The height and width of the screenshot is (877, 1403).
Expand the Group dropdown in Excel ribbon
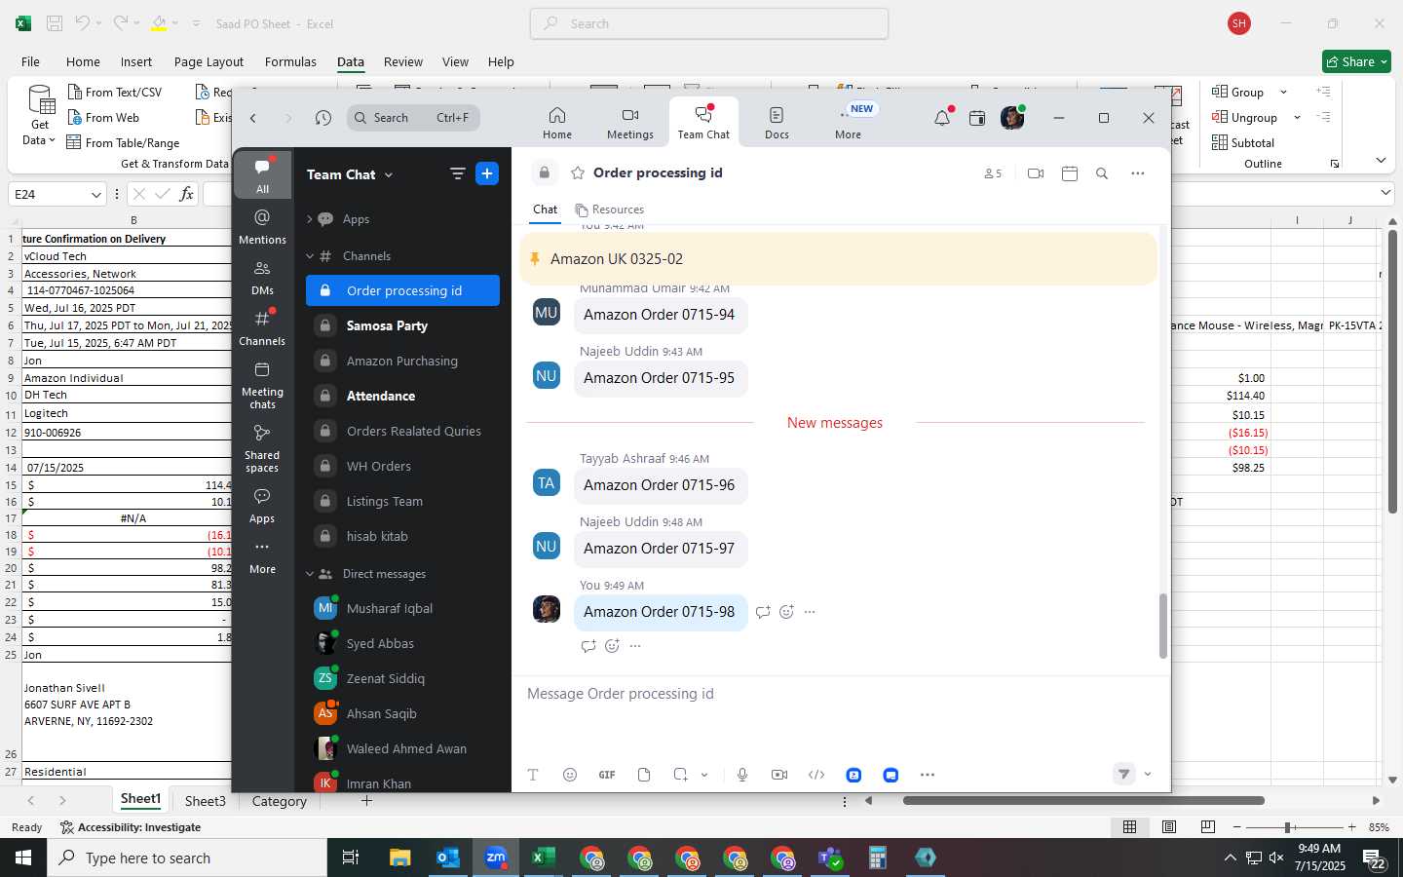1283,92
